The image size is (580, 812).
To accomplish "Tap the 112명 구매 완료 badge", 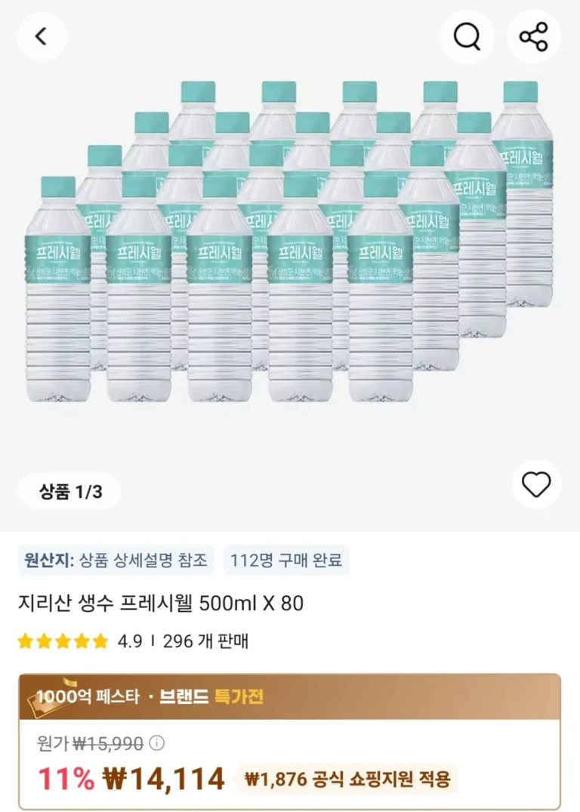I will tap(286, 560).
